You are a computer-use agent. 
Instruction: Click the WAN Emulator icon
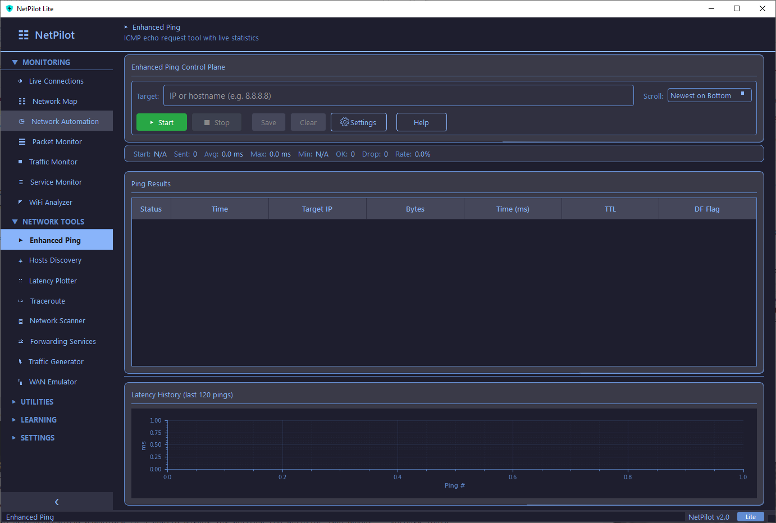tap(21, 382)
